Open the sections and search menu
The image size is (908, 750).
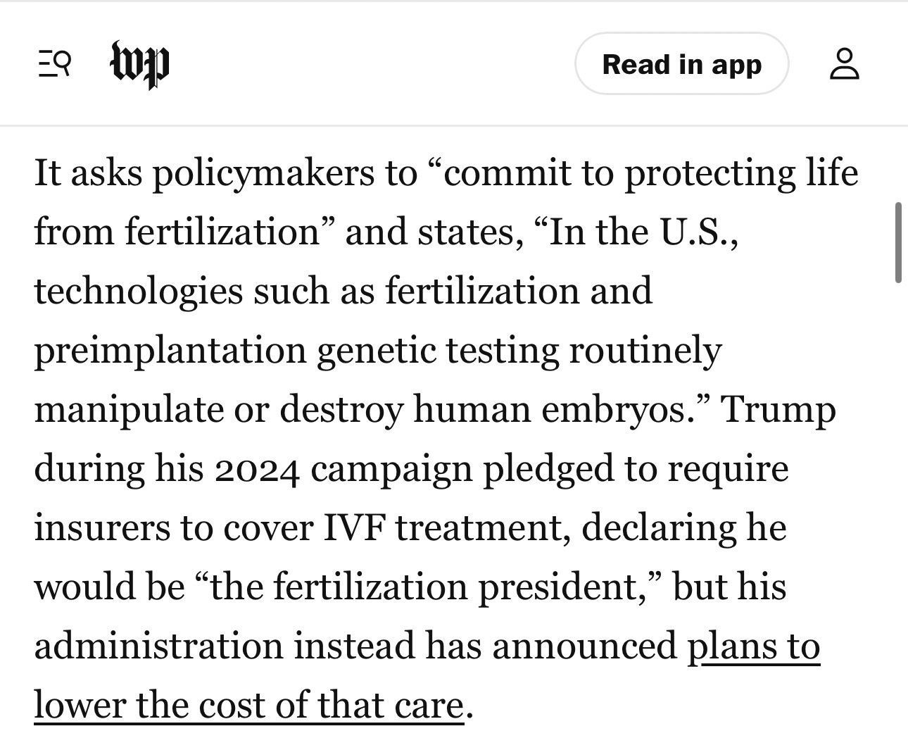point(54,64)
